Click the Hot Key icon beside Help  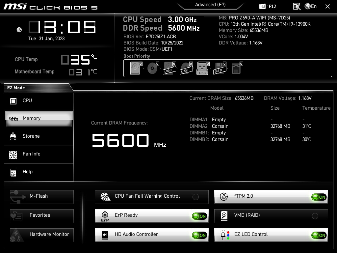(x=13, y=172)
